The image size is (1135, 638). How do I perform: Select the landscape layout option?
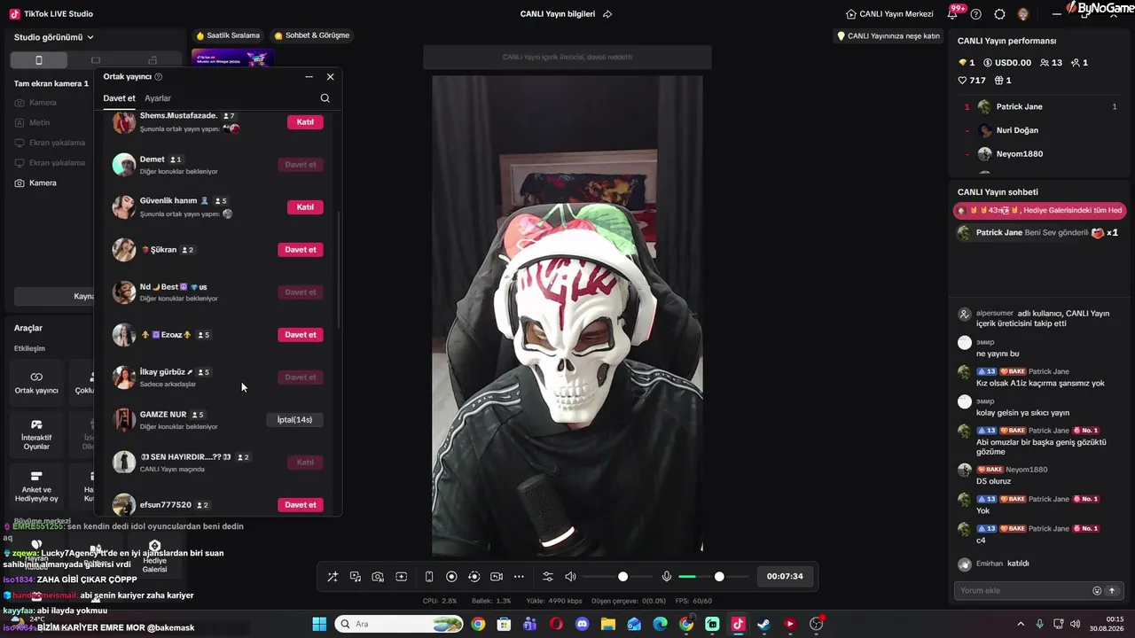96,60
